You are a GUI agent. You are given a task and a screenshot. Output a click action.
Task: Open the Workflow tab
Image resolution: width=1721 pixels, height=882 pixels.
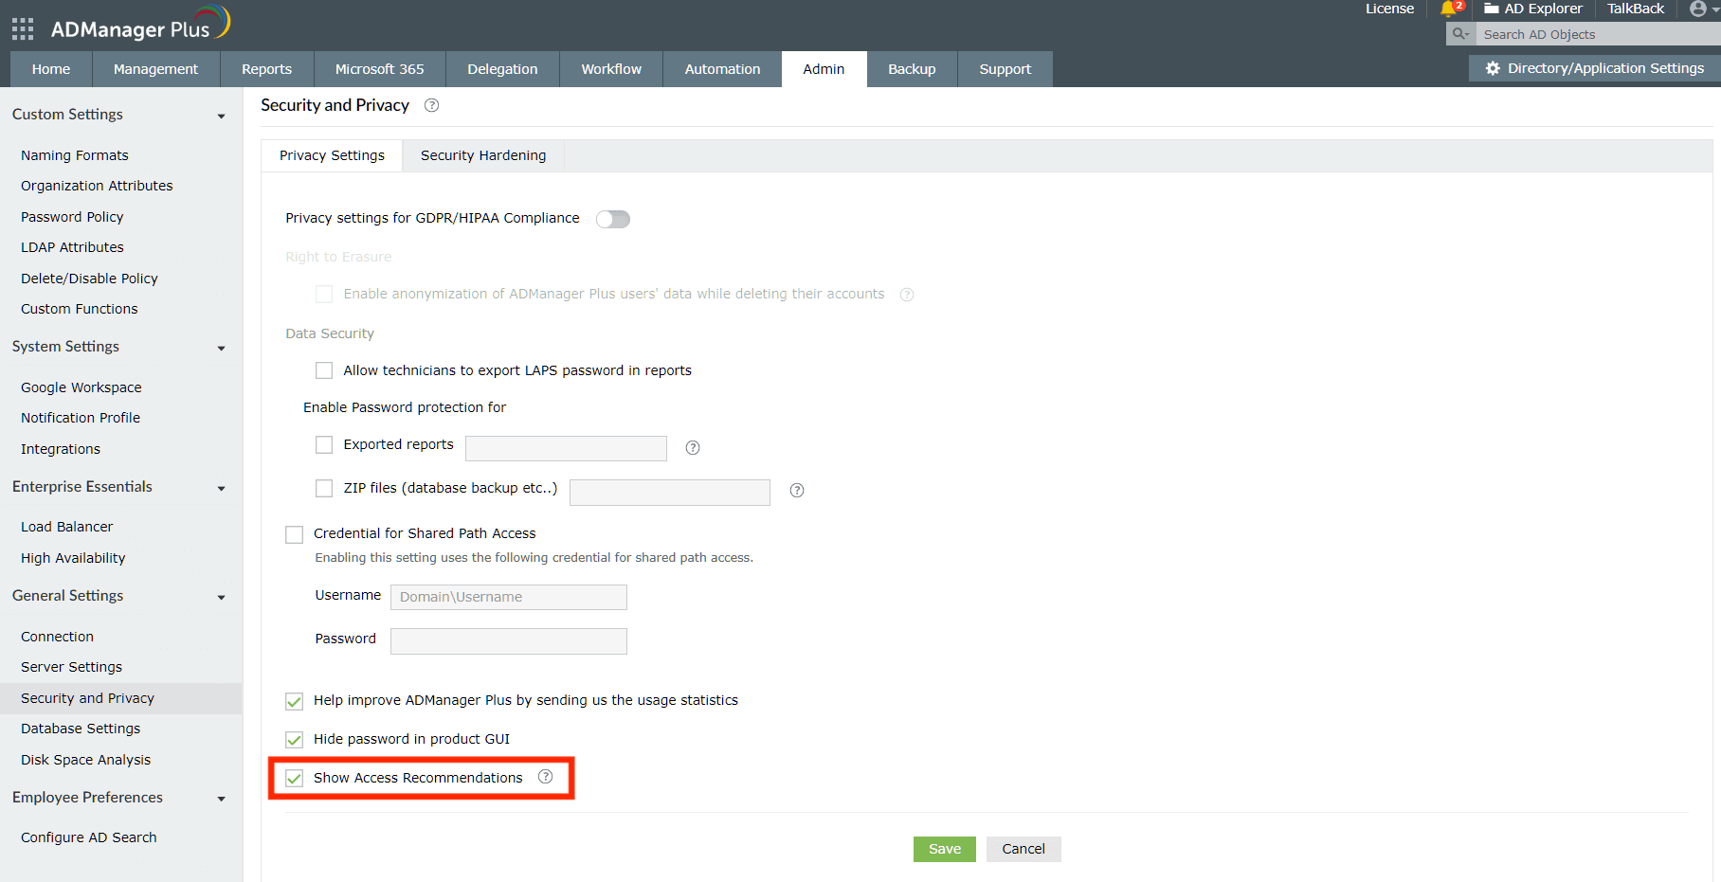[611, 69]
